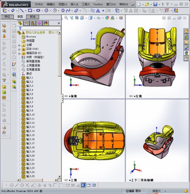Viewport: 190px width, 194px height.
Task: Toggle link views icon beside 前视 label
Action: [66, 96]
